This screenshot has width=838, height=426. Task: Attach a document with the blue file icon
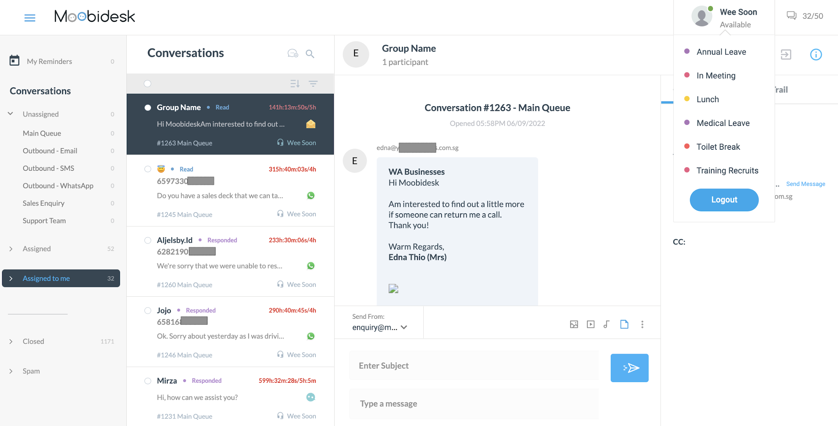(x=624, y=324)
